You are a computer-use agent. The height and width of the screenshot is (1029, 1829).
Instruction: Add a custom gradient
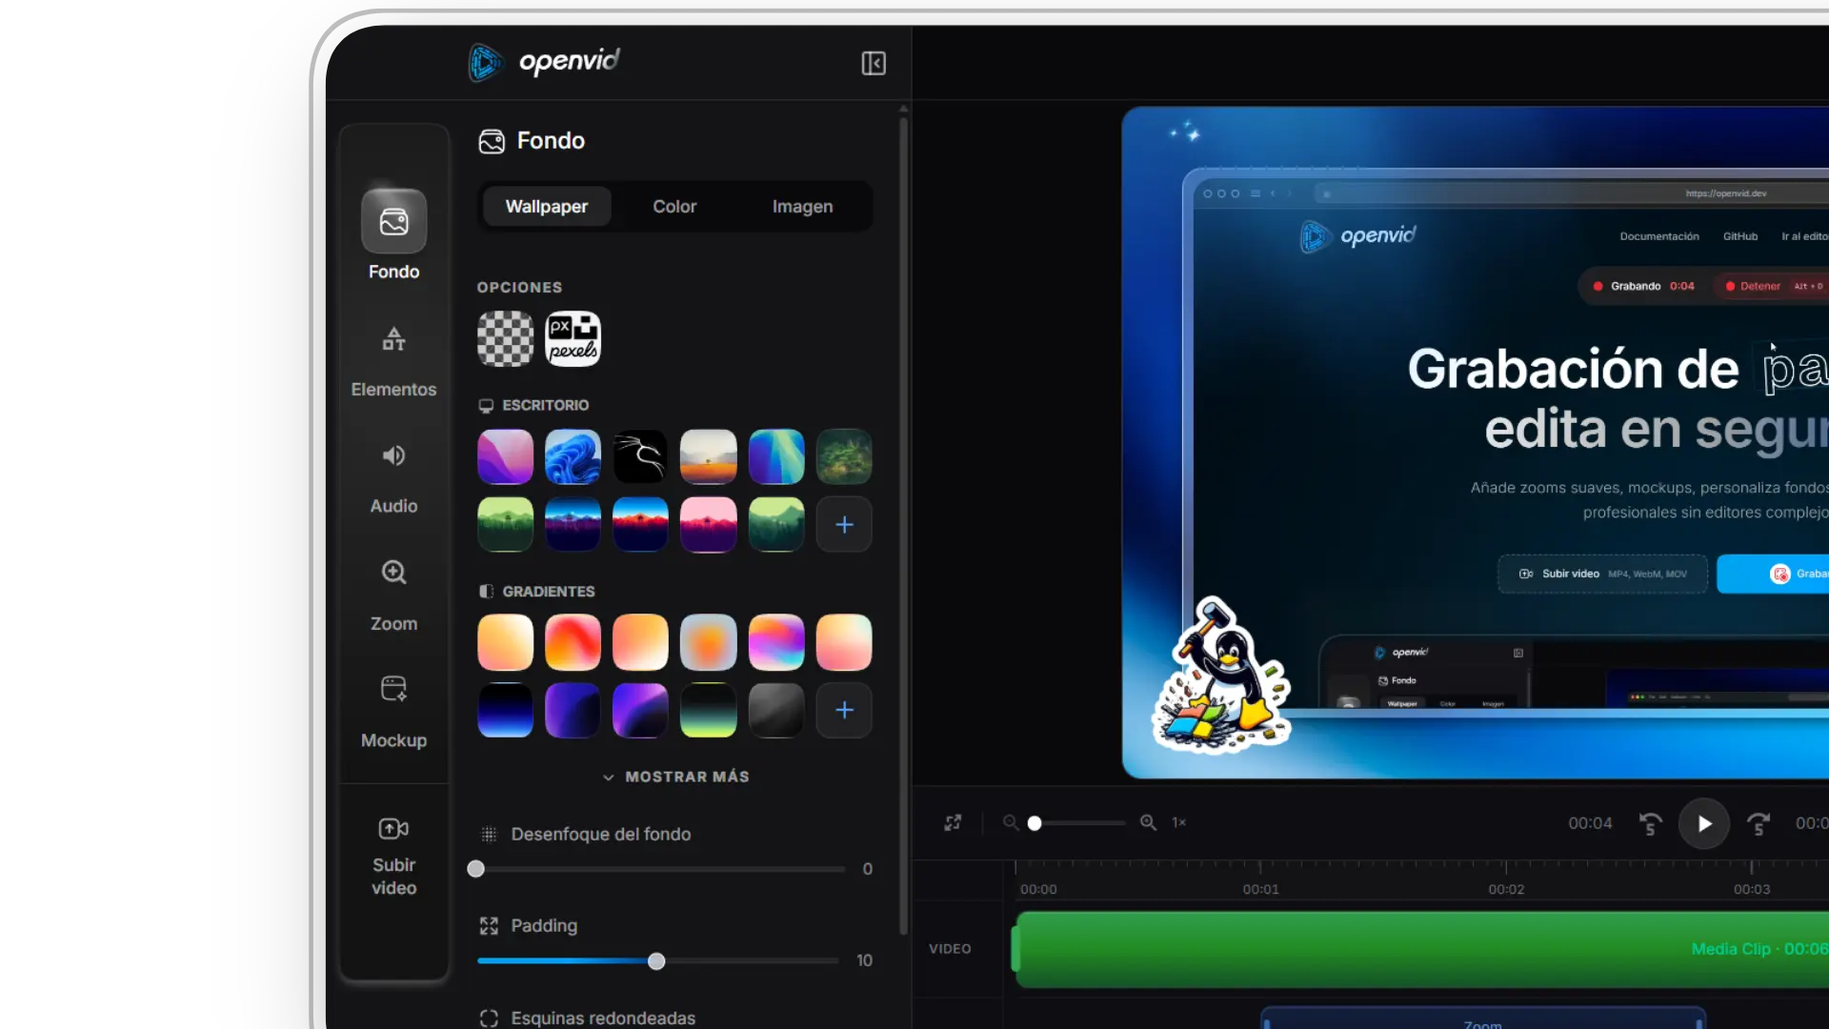click(844, 710)
